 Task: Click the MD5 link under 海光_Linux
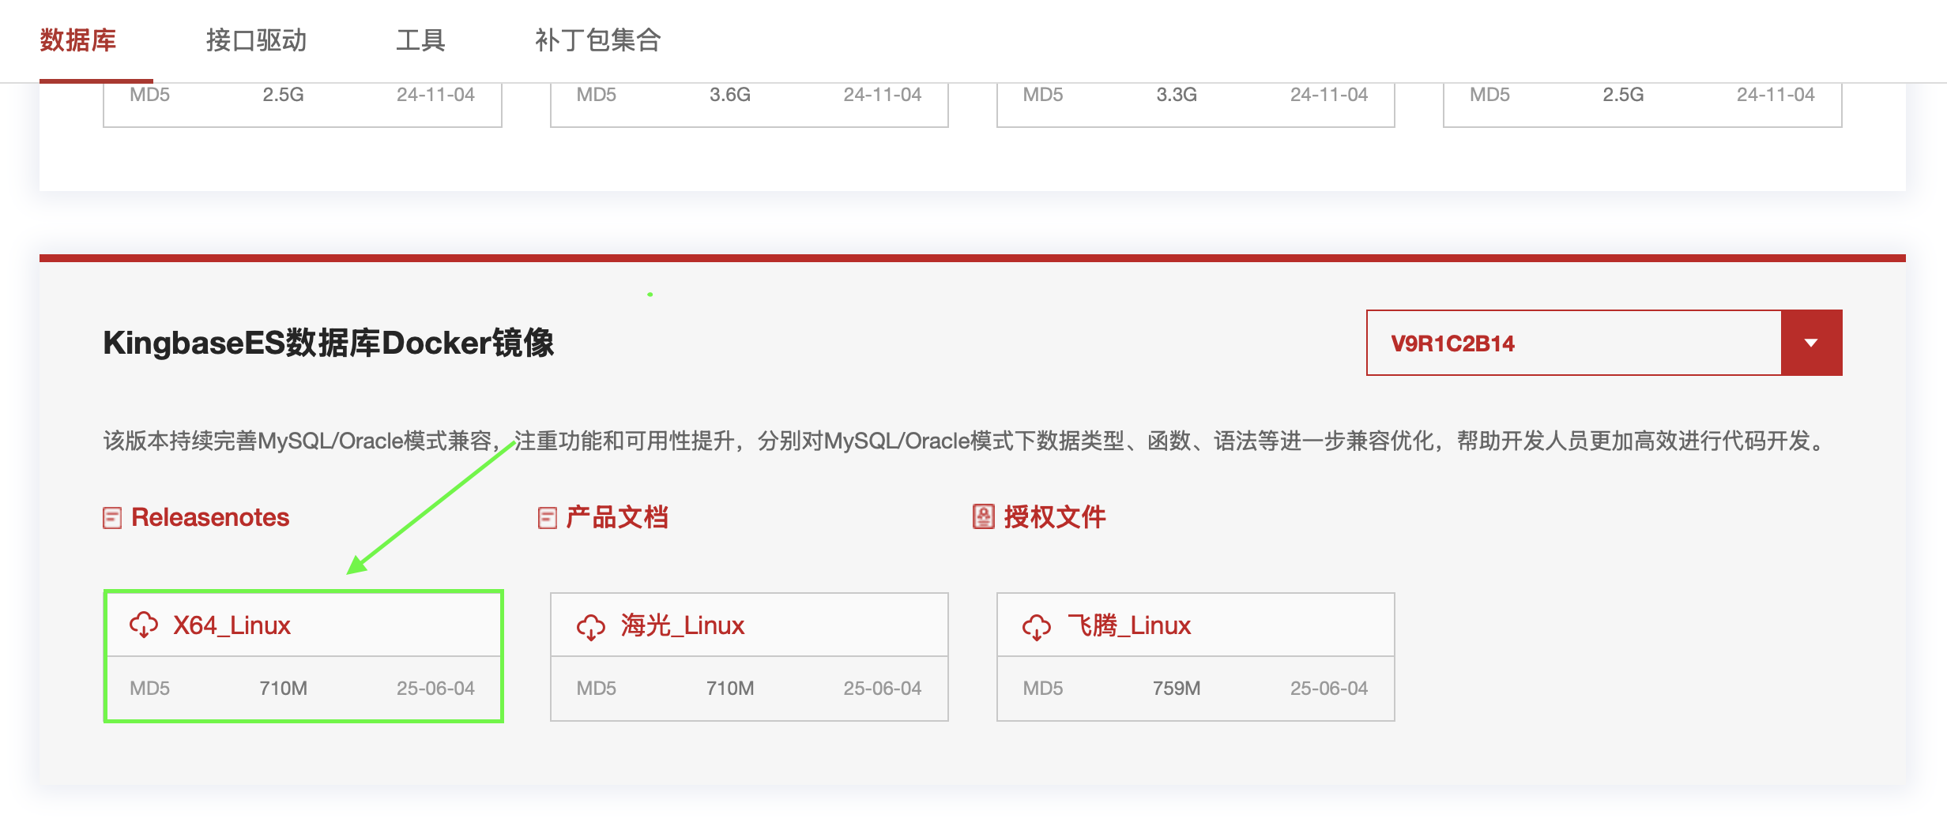pos(598,688)
